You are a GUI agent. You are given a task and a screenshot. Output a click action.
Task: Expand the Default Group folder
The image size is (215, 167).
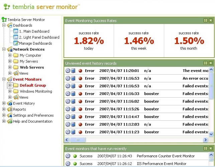10,85
